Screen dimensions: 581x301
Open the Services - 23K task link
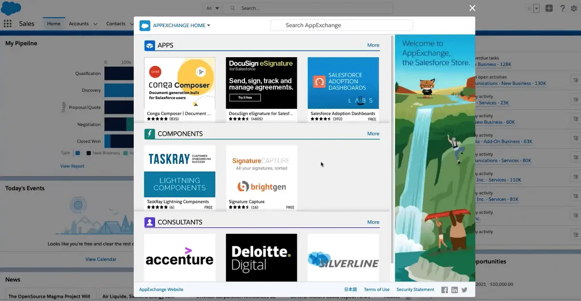492,103
